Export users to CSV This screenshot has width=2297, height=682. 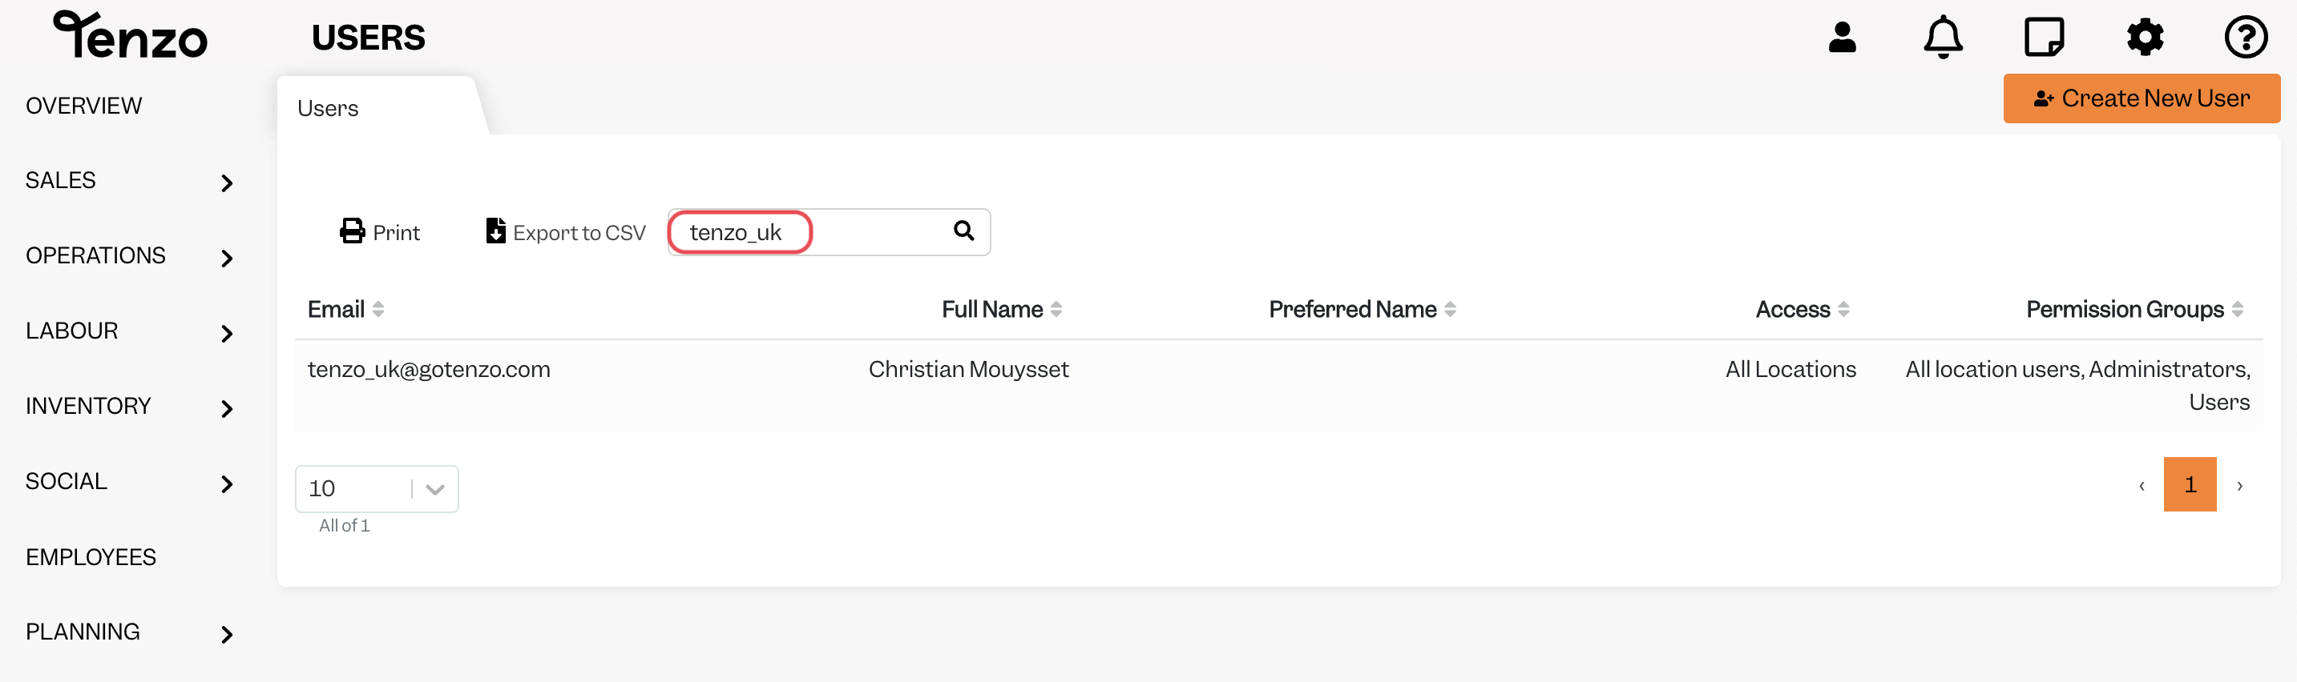[565, 232]
